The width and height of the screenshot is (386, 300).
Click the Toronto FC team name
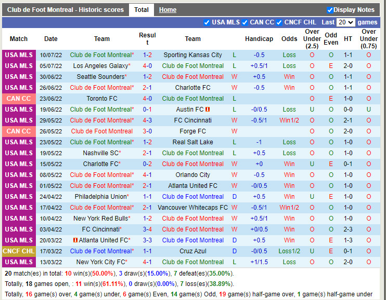click(x=102, y=99)
